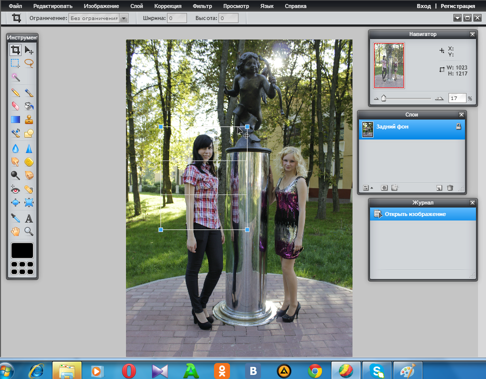Select the Eraser tool
This screenshot has height=379, width=486.
pyautogui.click(x=15, y=106)
